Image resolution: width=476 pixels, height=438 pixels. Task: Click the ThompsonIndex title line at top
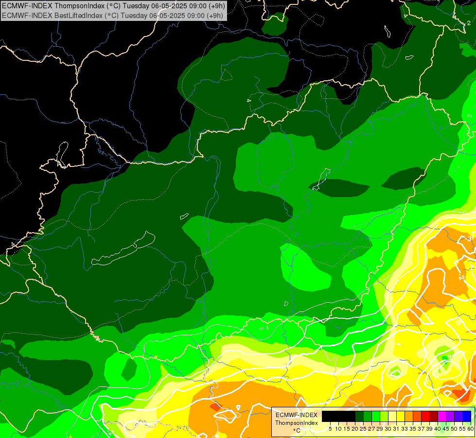[x=113, y=5]
